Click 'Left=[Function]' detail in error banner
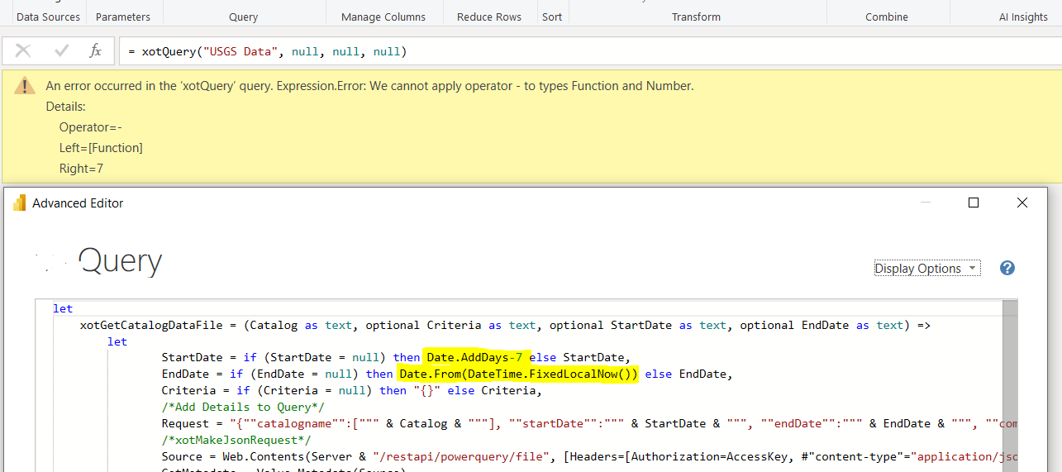The width and height of the screenshot is (1062, 472). tap(101, 148)
